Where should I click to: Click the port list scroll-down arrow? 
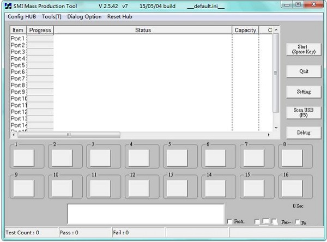click(x=276, y=128)
